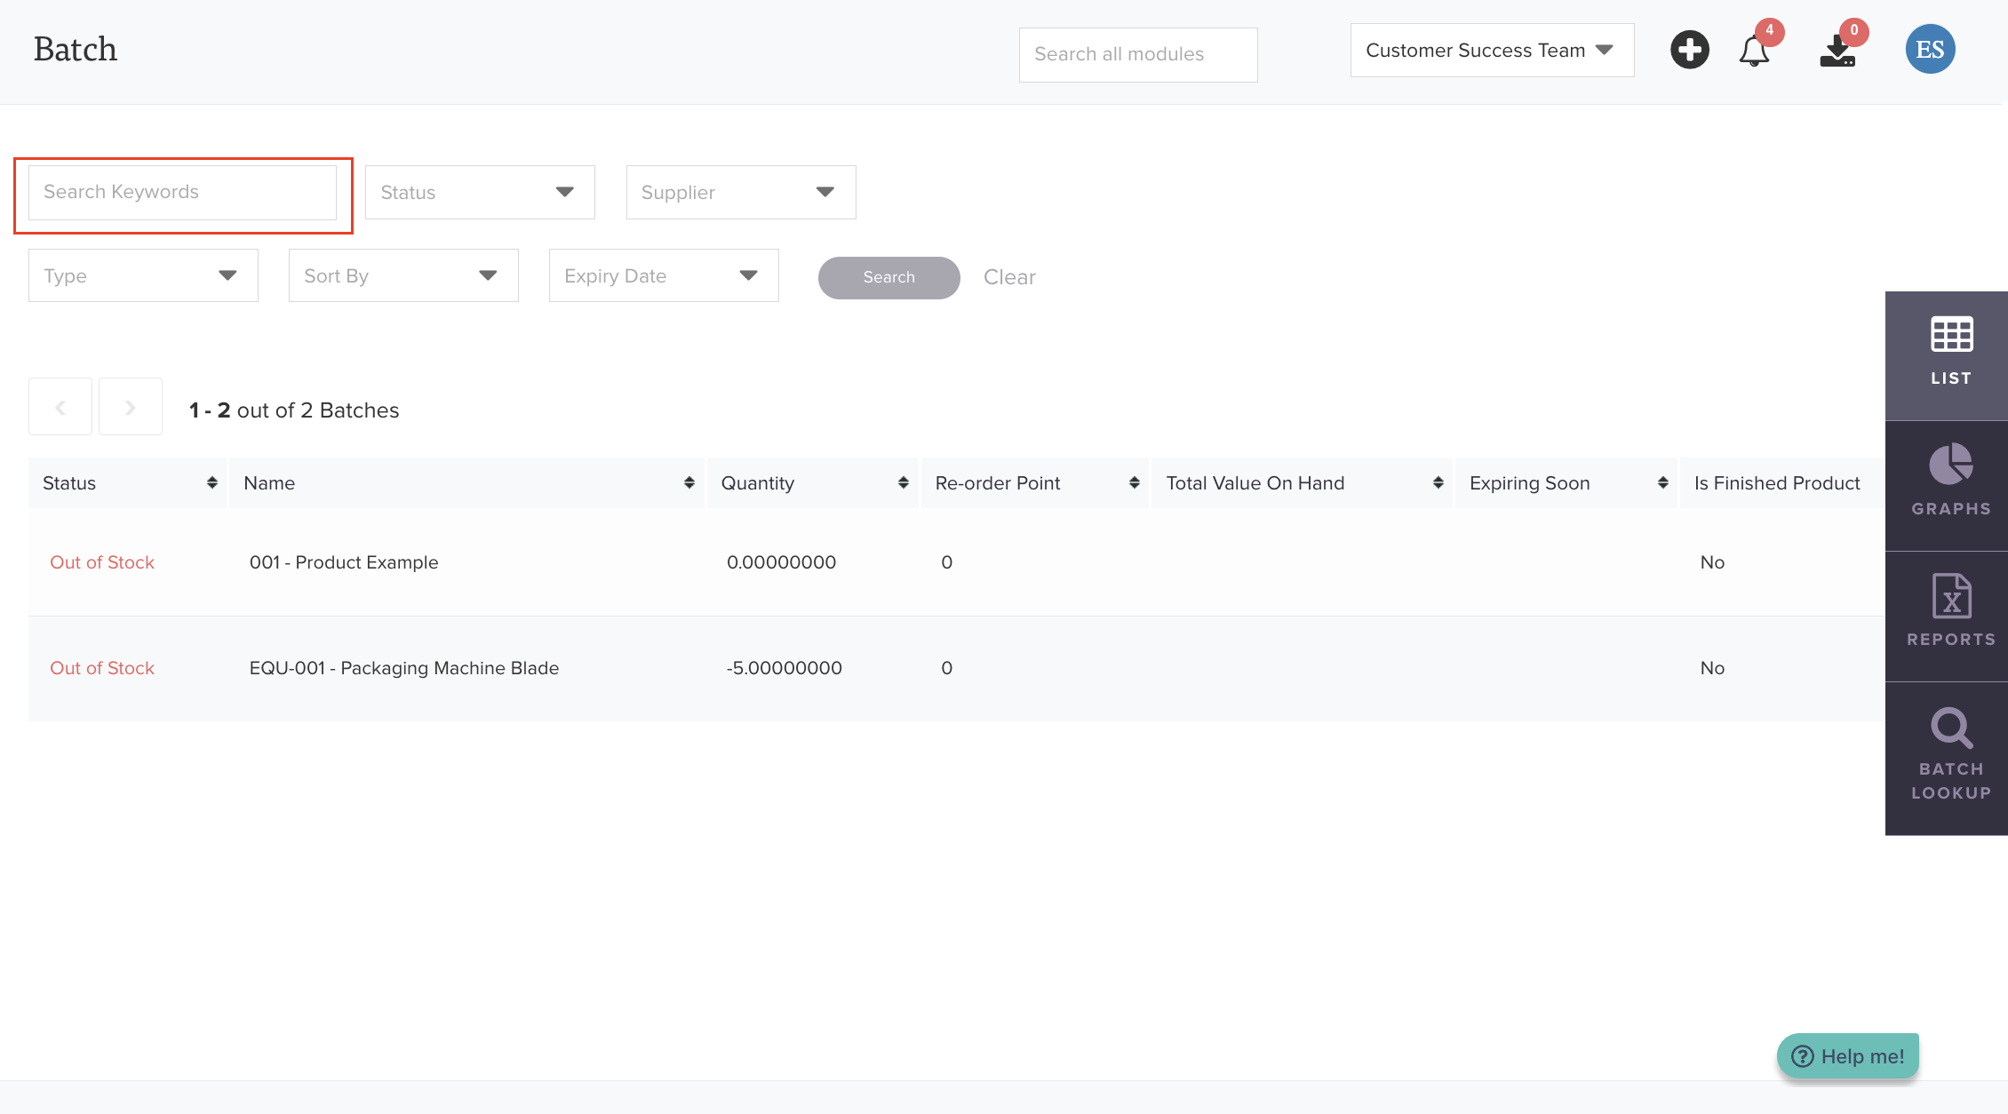
Task: Expand the Supplier filter dropdown
Action: point(740,192)
